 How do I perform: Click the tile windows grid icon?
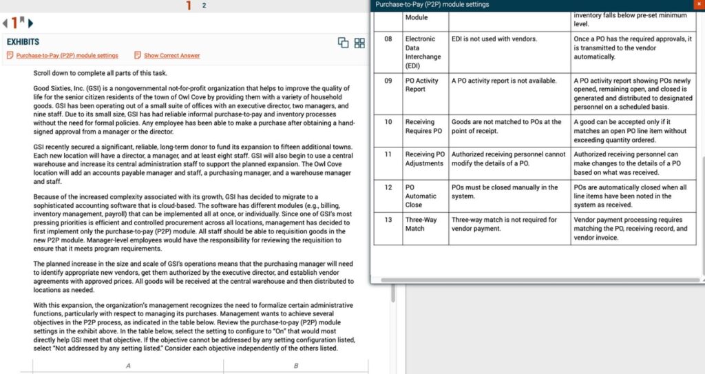(359, 43)
